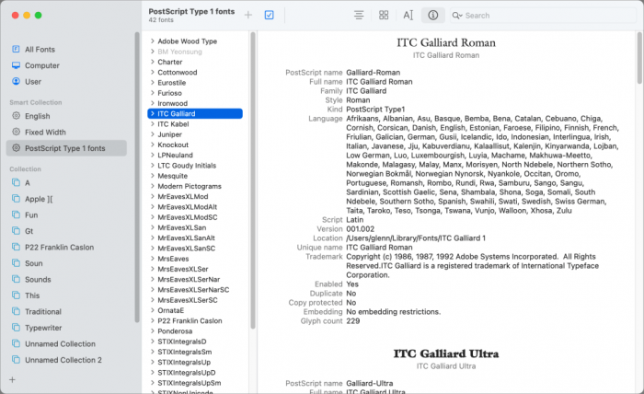The image size is (644, 394).
Task: Click the collection icon beside Soun
Action: pyautogui.click(x=16, y=262)
